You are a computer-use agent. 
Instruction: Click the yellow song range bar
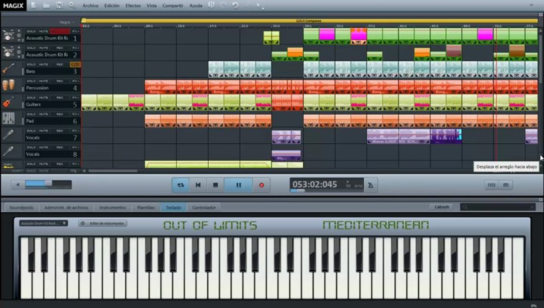309,21
